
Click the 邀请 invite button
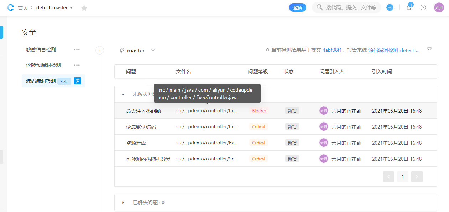298,7
